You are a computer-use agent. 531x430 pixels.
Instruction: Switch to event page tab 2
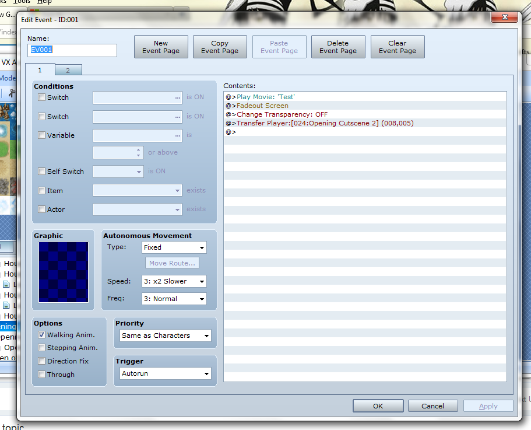point(68,70)
